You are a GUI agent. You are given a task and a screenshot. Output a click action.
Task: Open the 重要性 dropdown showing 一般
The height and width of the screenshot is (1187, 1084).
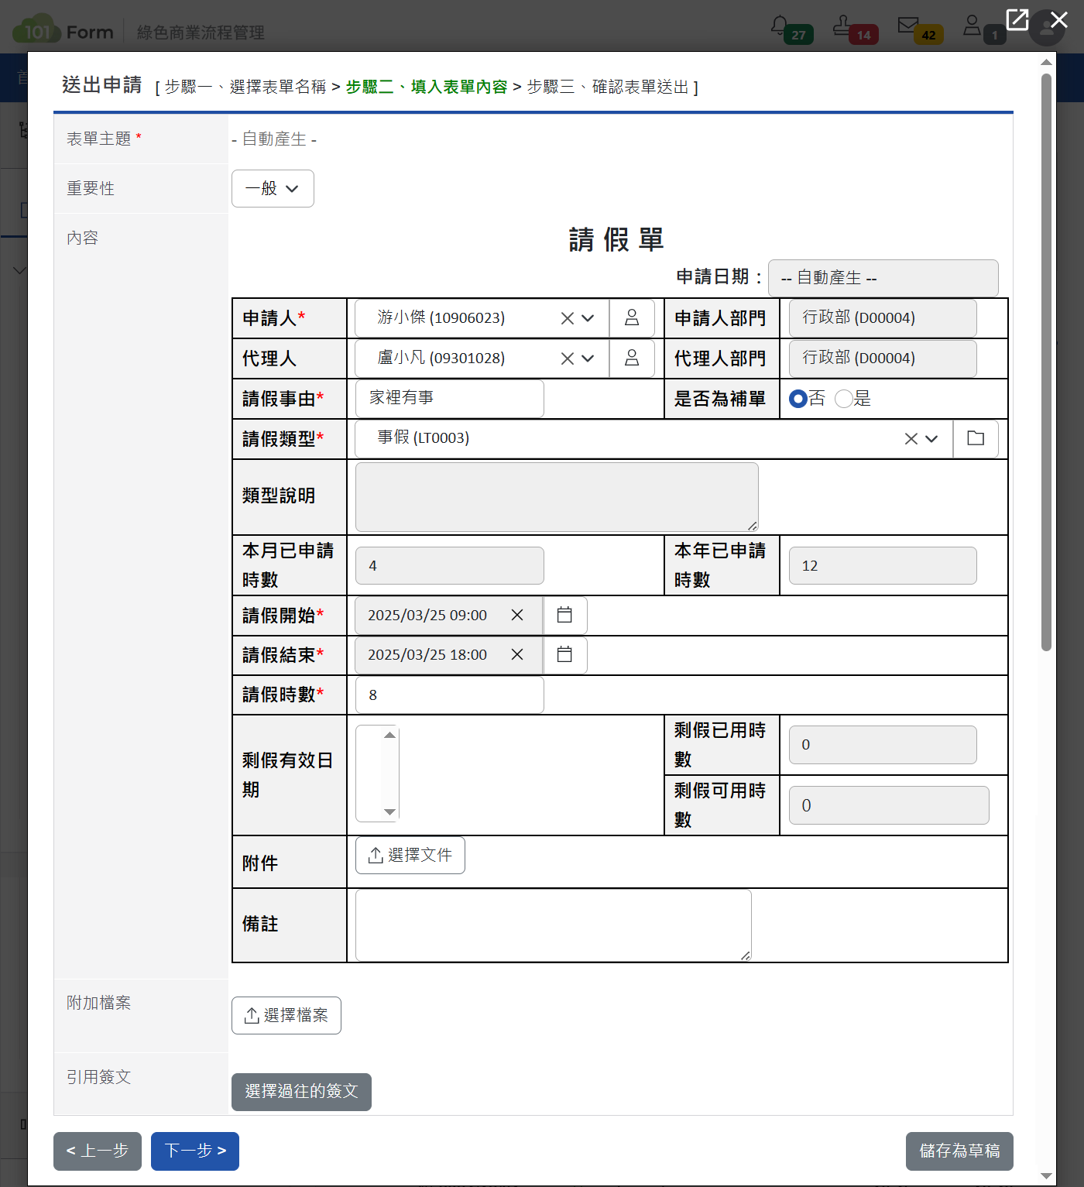coord(273,188)
